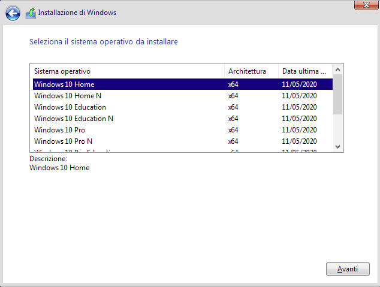Screen dimensions: 380x287
Task: Click scroll down arrow of the list
Action: point(338,147)
